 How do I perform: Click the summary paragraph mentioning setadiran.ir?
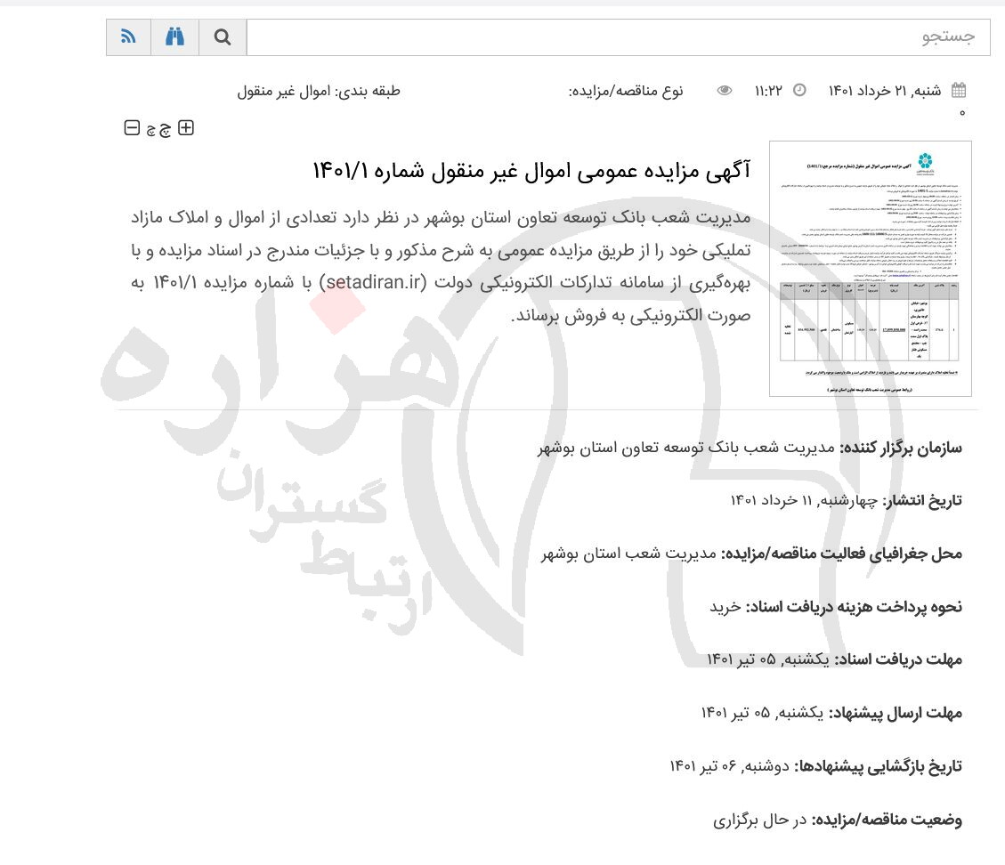tap(440, 266)
